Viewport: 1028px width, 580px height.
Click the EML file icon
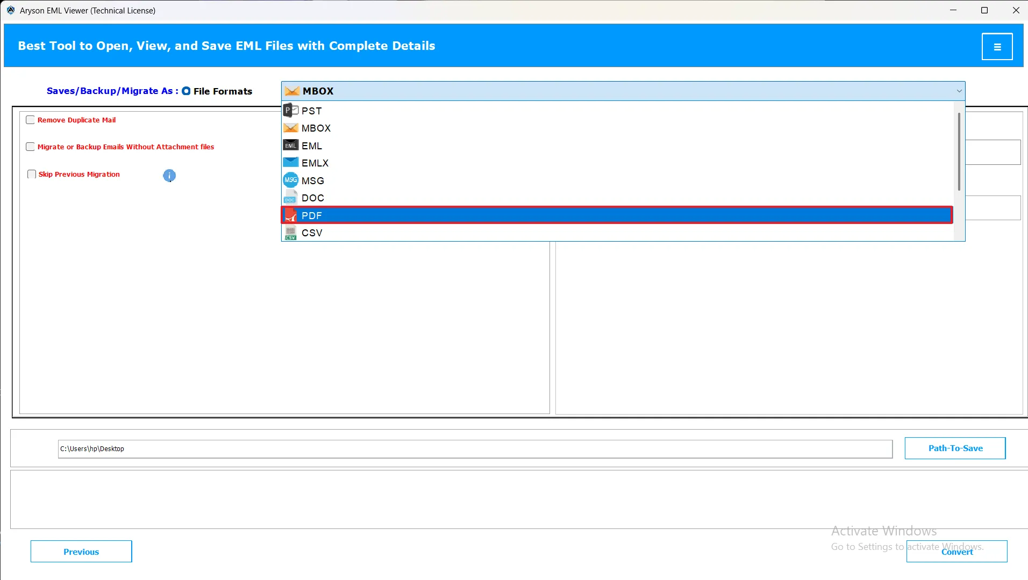(x=291, y=146)
